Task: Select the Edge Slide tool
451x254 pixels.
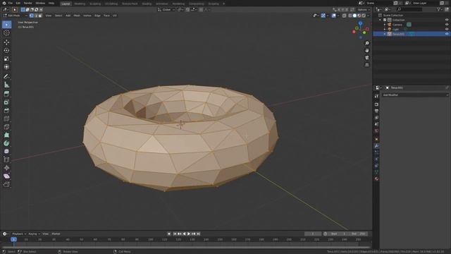Action: [x=6, y=160]
